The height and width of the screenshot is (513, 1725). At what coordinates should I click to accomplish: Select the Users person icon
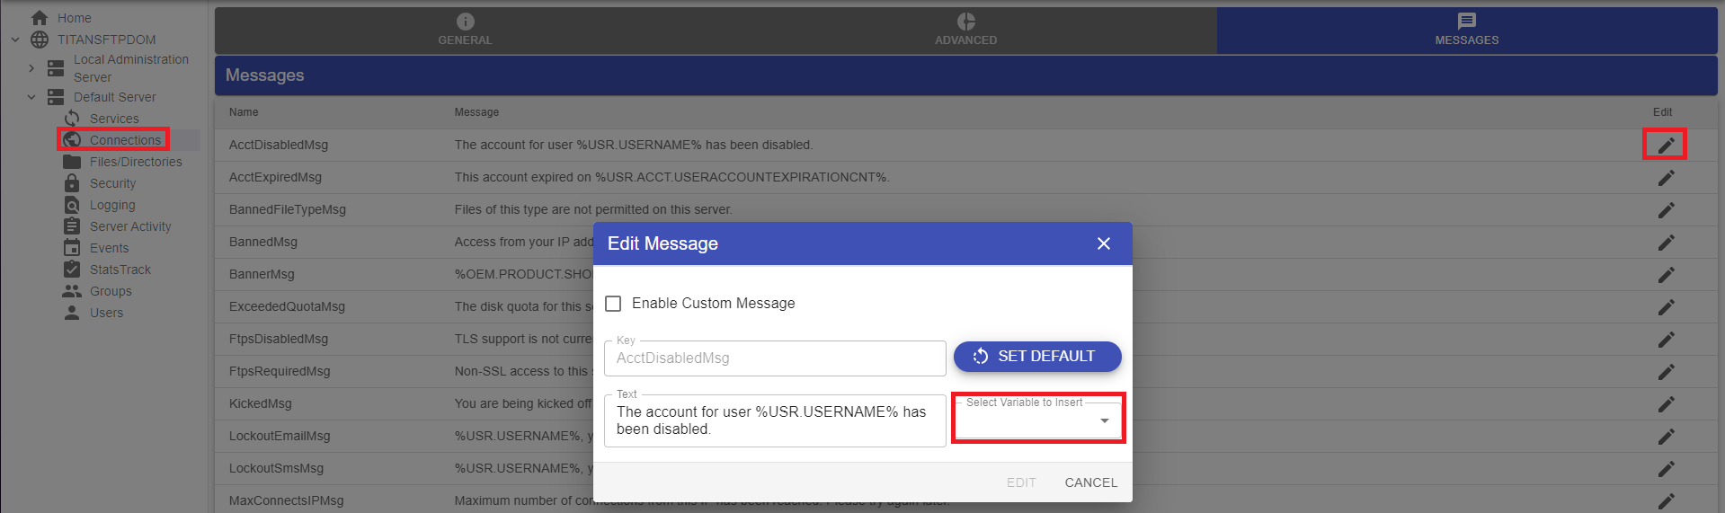tap(72, 313)
